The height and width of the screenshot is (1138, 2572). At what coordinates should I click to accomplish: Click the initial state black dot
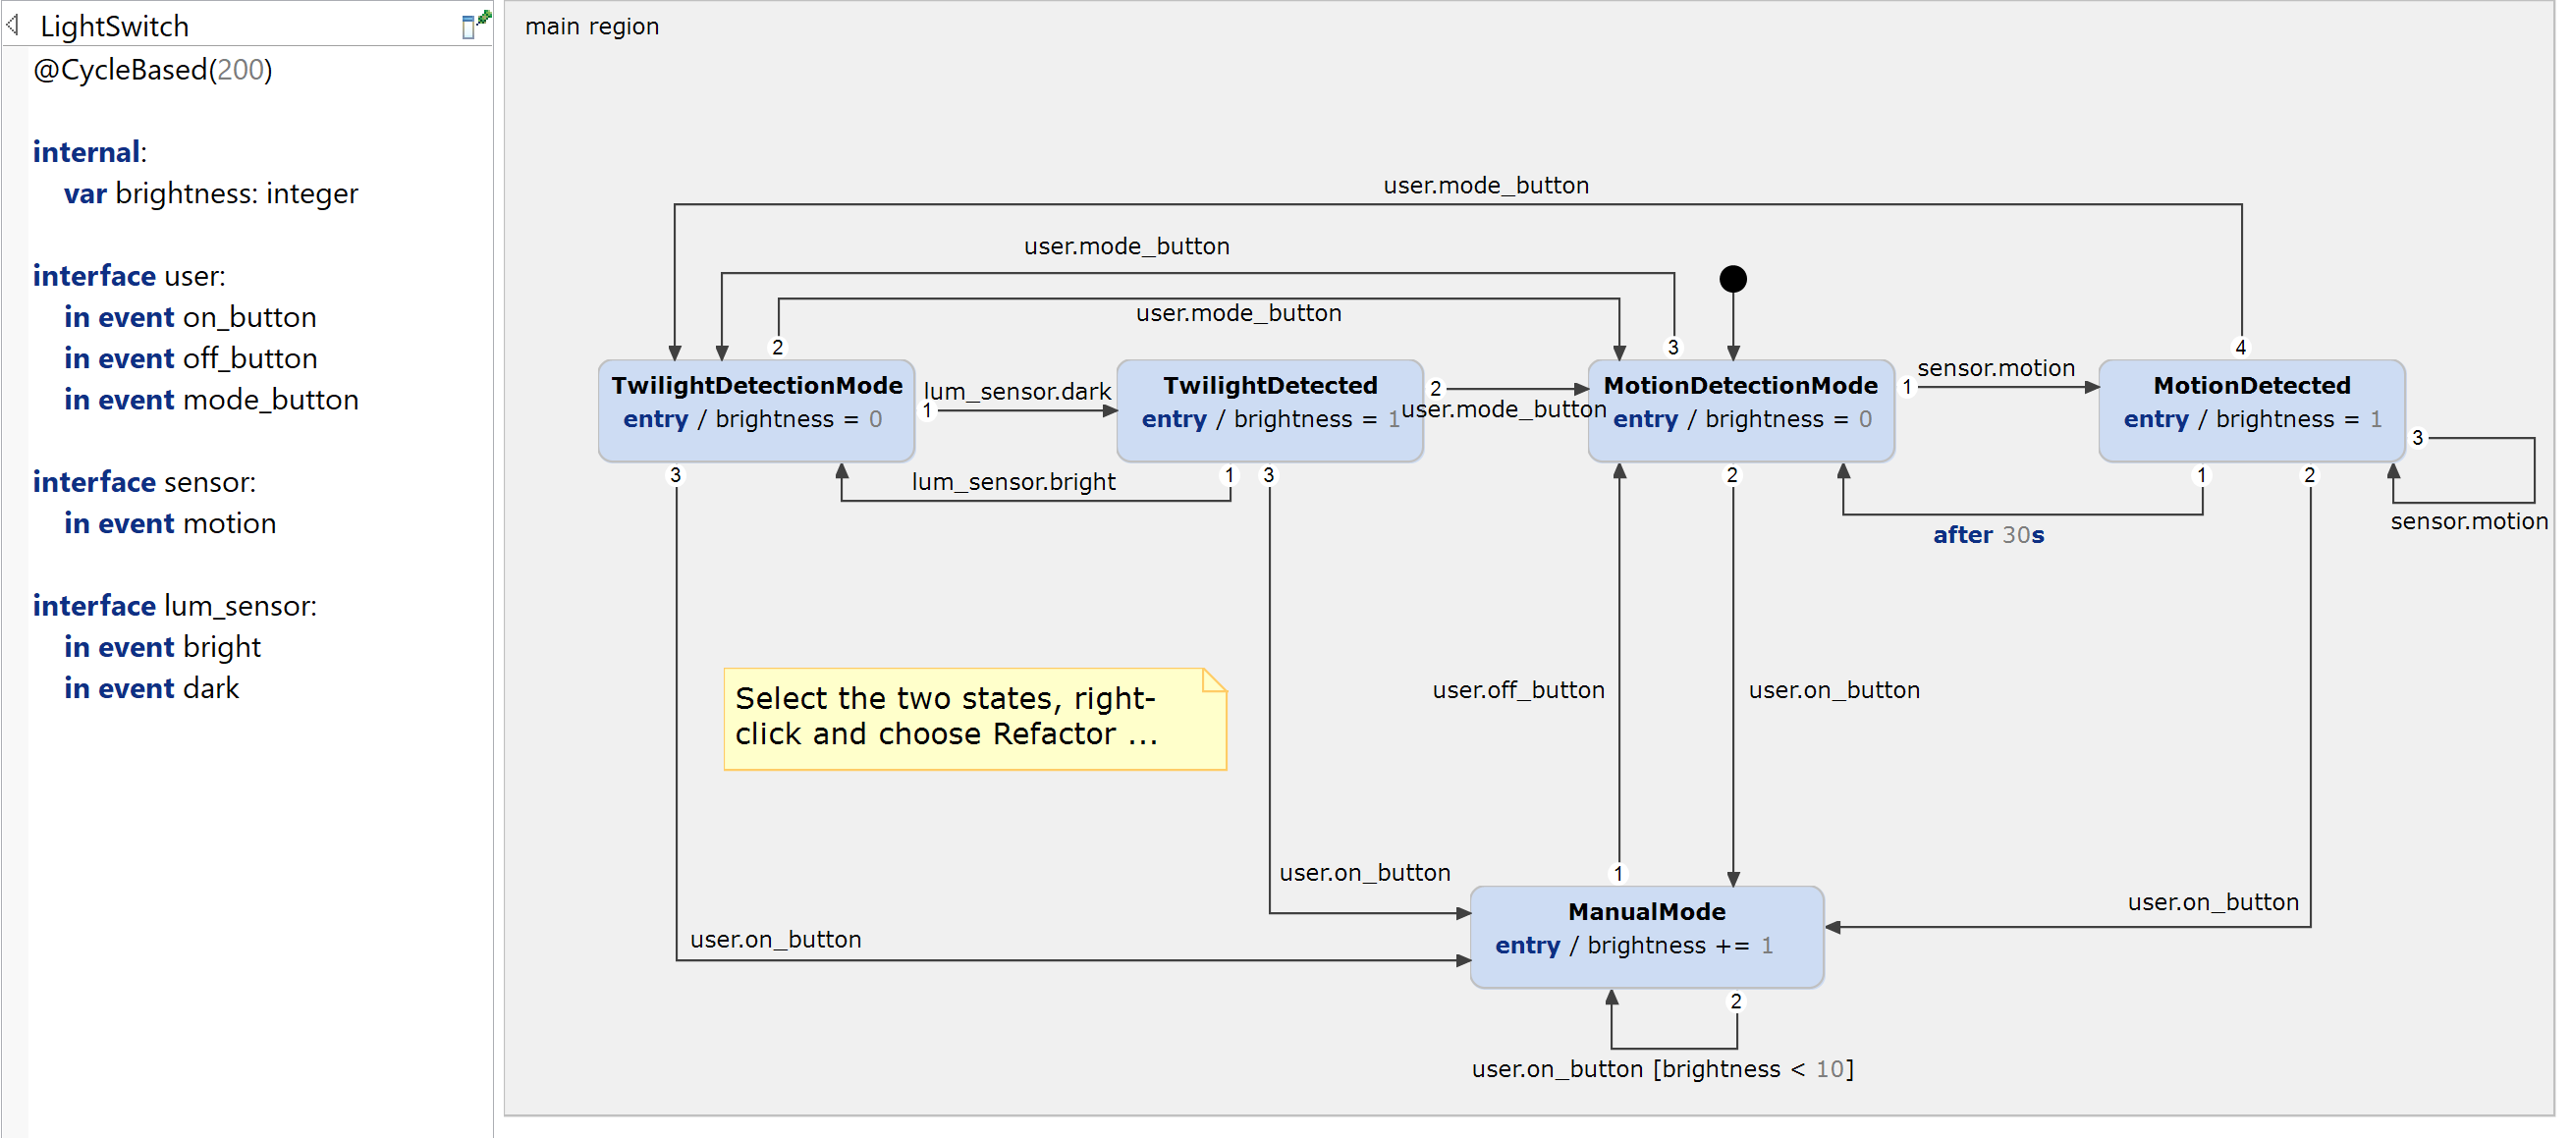[x=1732, y=279]
